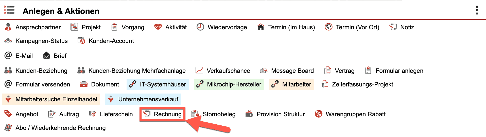Click the Ansprechpartner person icon
This screenshot has height=137, width=486.
8,27
